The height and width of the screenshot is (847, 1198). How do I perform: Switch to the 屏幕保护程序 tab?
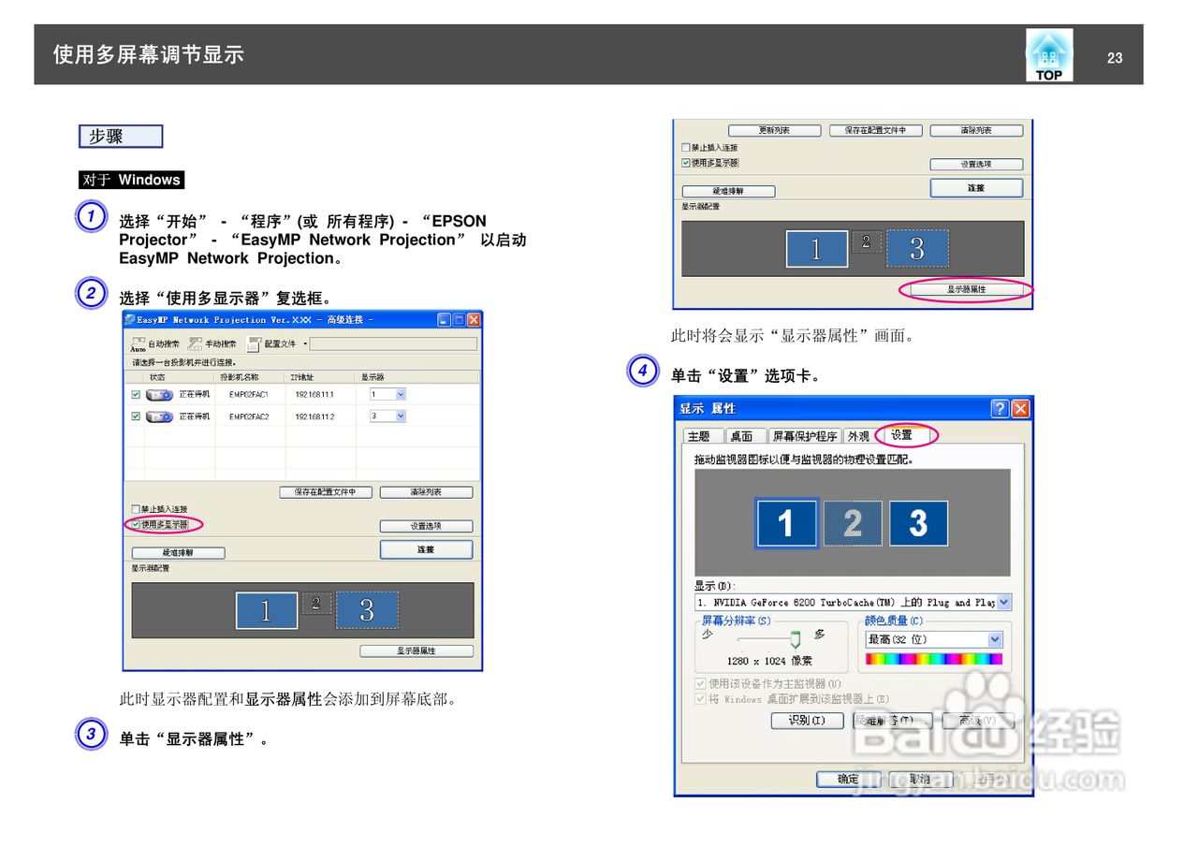(806, 435)
